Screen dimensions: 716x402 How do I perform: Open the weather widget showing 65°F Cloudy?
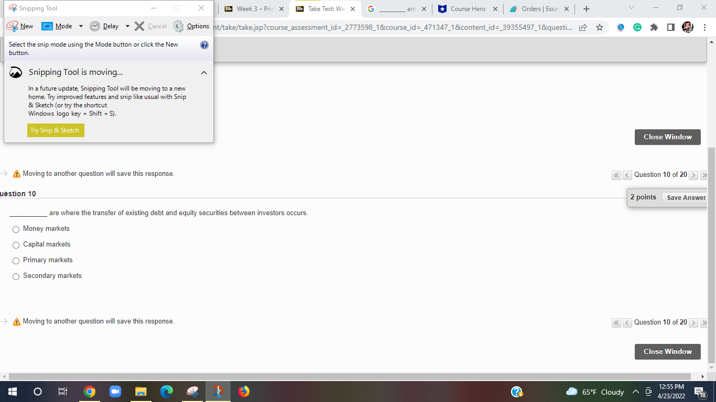[595, 392]
